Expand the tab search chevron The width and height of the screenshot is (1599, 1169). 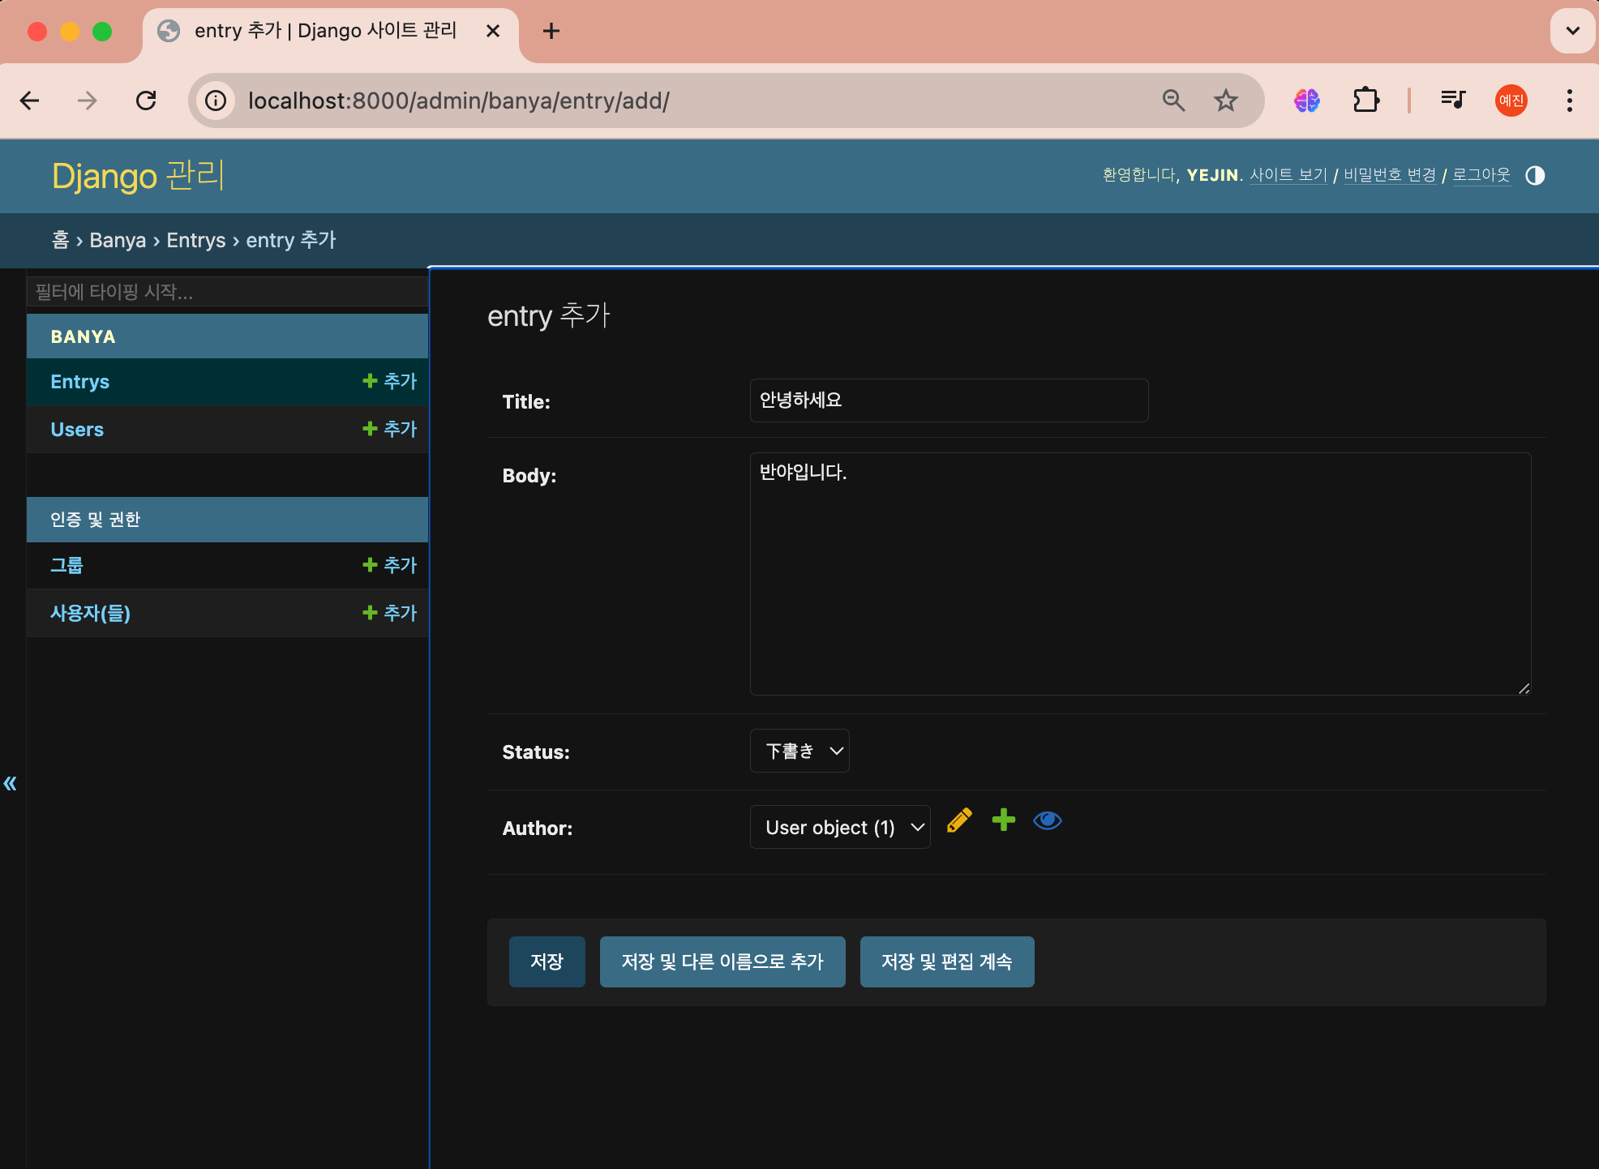[x=1572, y=31]
